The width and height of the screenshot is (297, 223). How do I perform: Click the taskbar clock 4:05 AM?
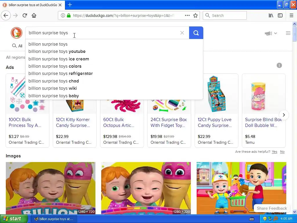coord(286,219)
